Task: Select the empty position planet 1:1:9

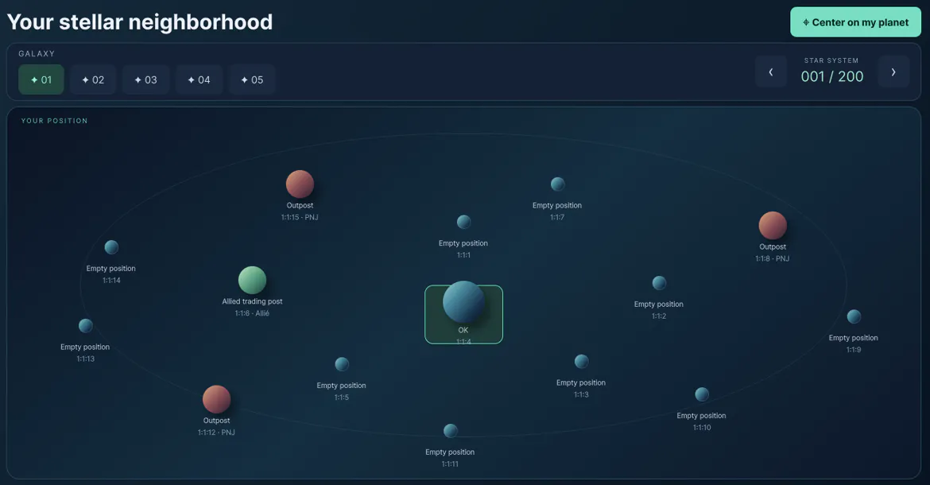Action: 854,316
